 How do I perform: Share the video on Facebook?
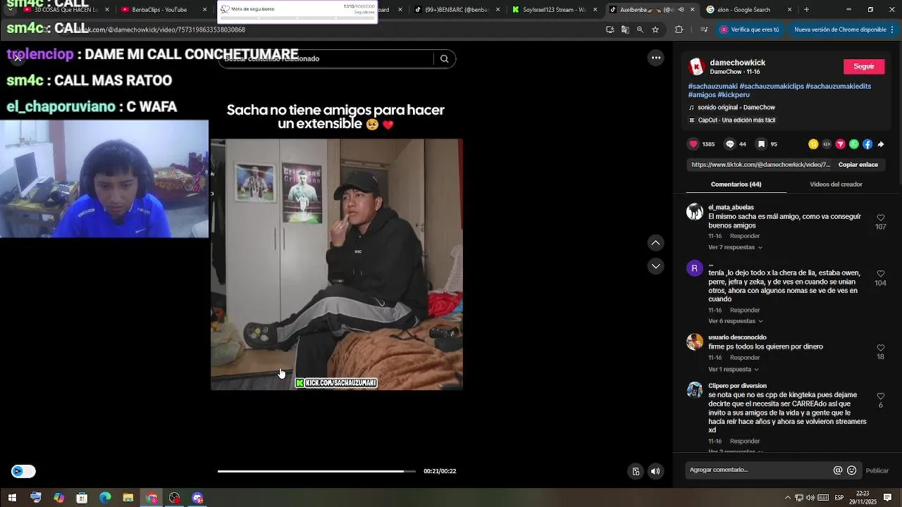tap(867, 144)
